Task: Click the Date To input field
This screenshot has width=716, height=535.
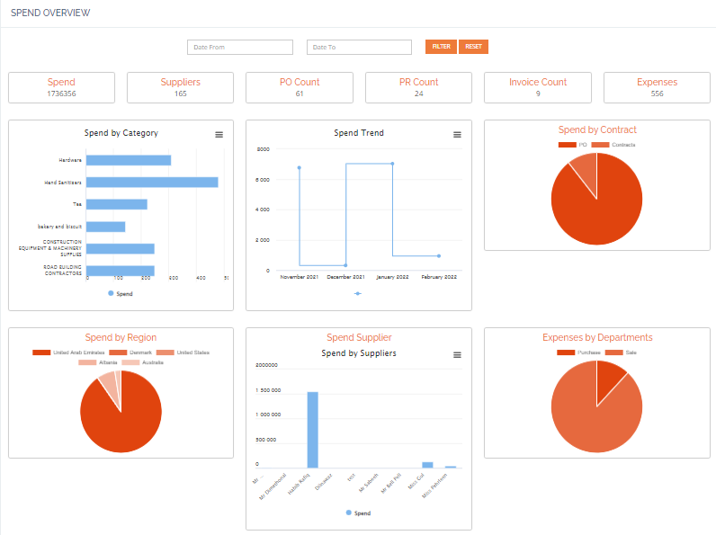Action: [x=359, y=47]
